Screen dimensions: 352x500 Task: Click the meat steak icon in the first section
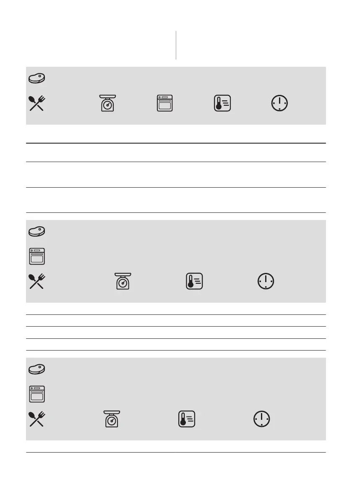click(37, 78)
